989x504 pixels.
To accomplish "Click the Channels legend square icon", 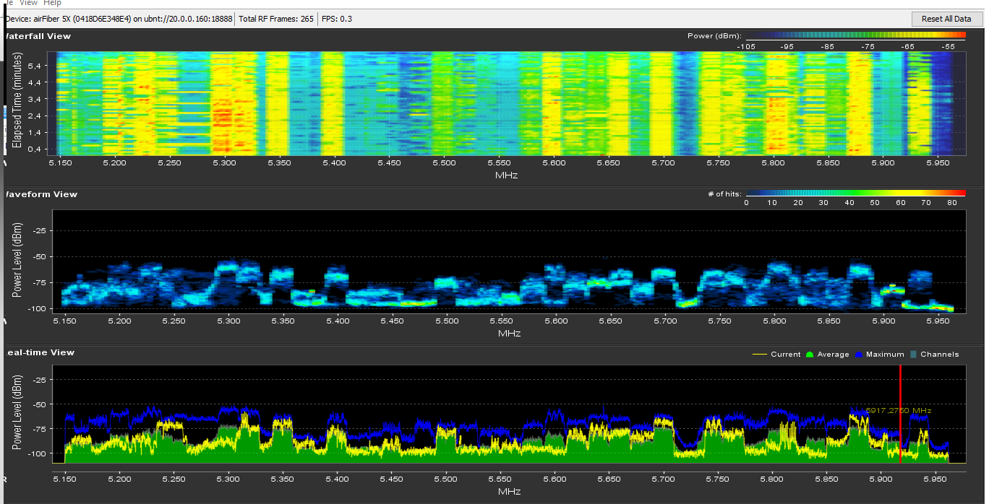I will pyautogui.click(x=914, y=355).
